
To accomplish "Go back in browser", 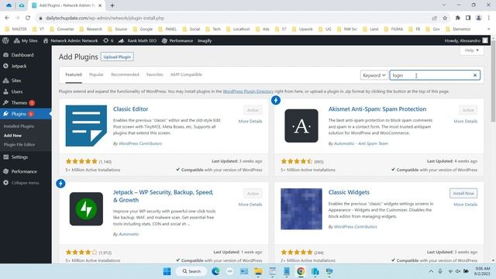I will [7, 18].
